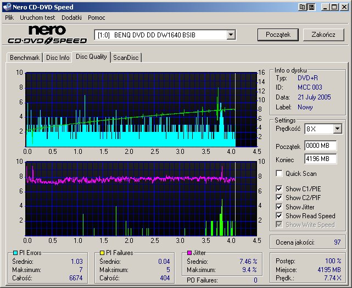Toggle Show C2/PIF checkbox
Screen dimensions: 352x288
[279, 198]
